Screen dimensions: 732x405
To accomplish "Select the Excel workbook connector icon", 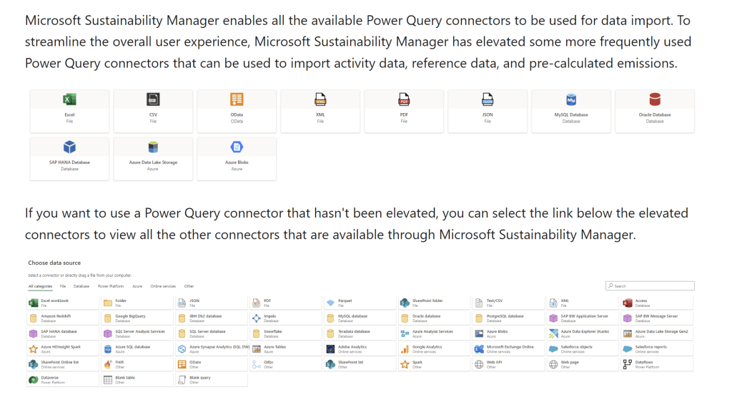I will [x=33, y=303].
